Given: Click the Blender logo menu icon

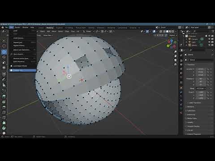Looking at the screenshot, I should (x=3, y=27).
